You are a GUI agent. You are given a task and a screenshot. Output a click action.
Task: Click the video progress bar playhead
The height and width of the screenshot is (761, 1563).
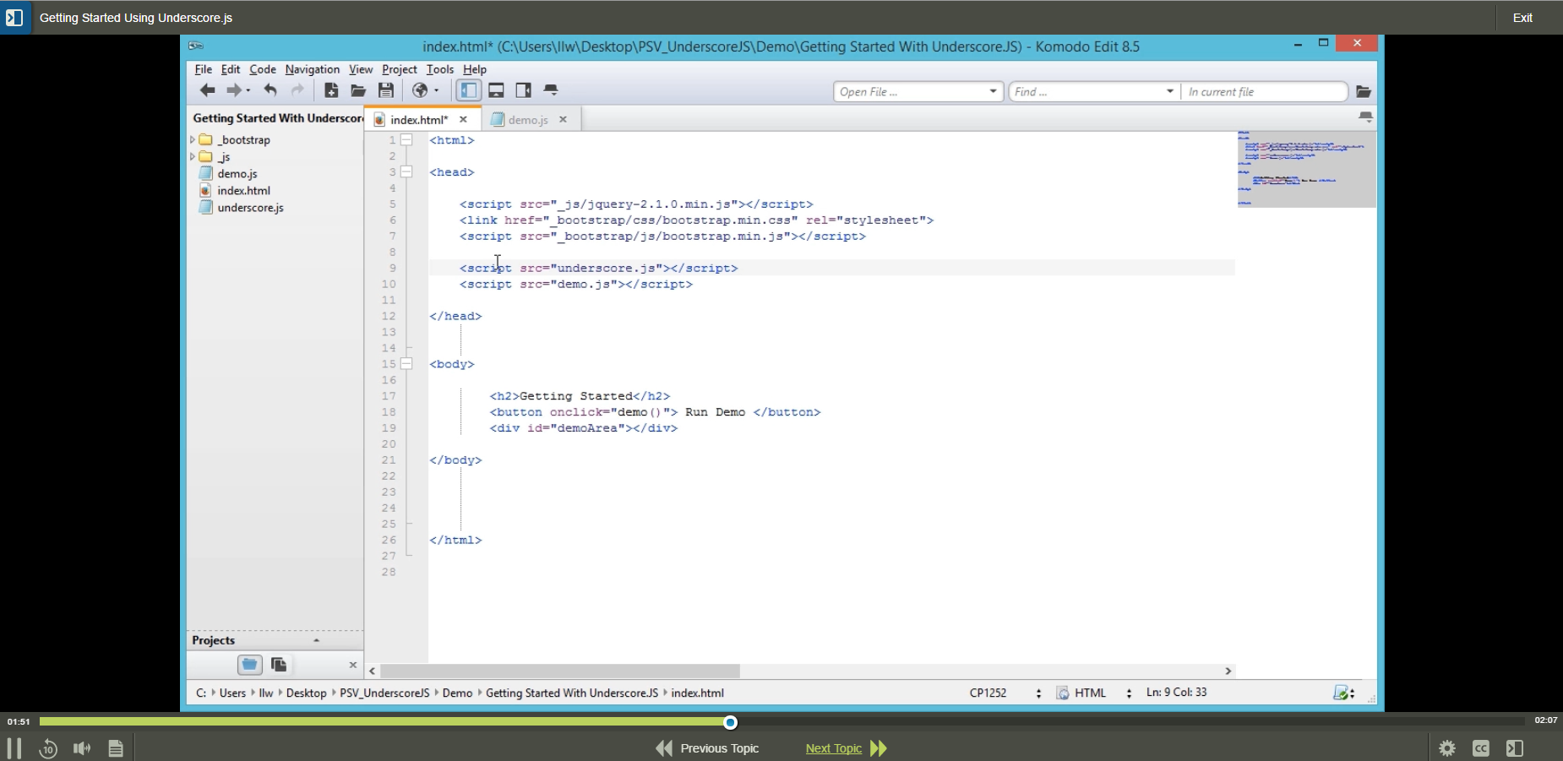730,722
